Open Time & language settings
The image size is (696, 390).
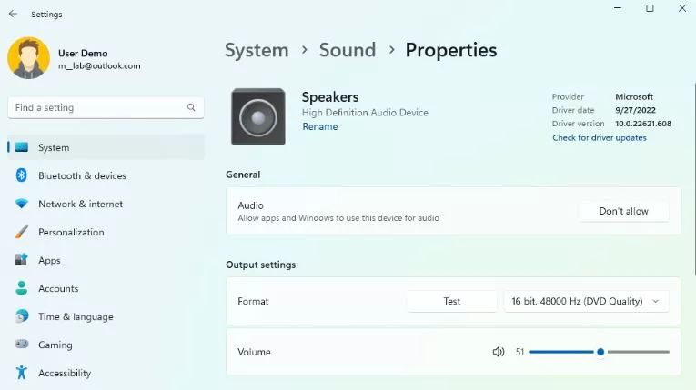pos(106,316)
